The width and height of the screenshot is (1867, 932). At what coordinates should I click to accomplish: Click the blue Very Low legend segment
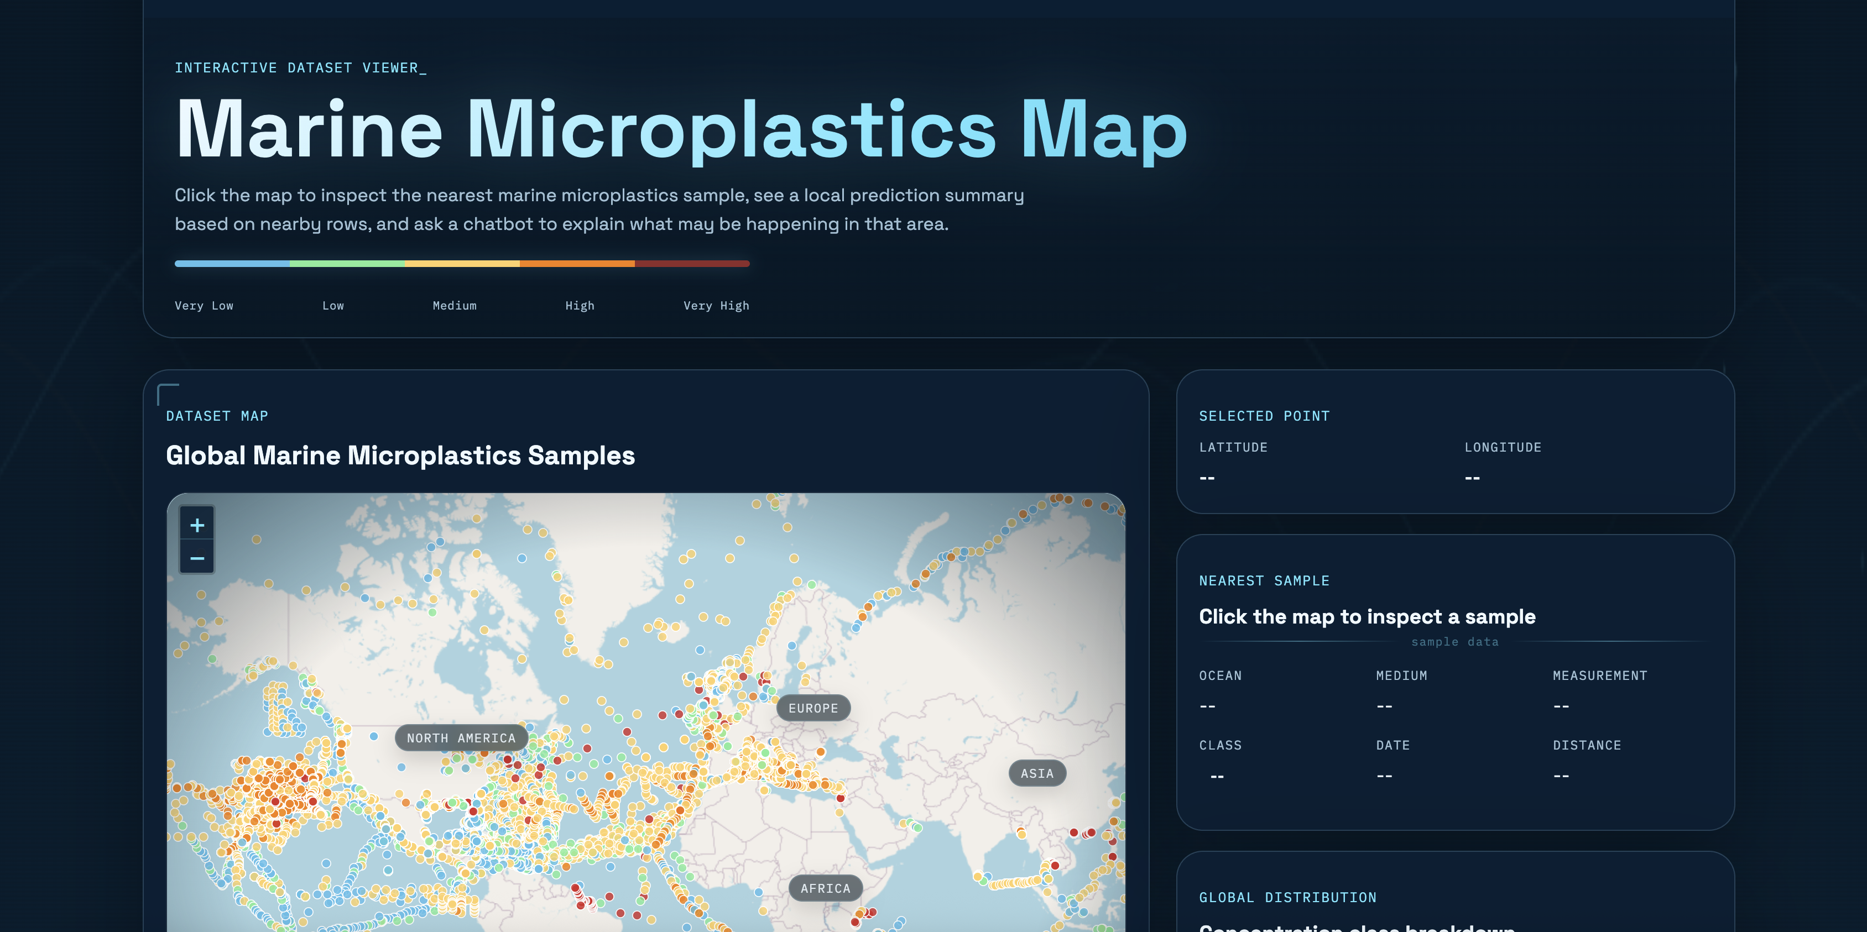[232, 264]
